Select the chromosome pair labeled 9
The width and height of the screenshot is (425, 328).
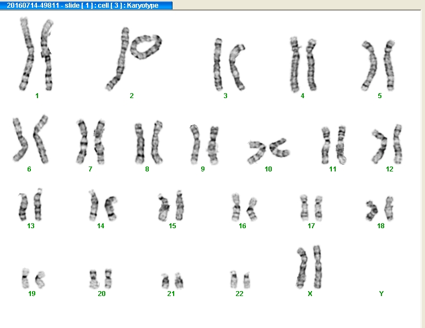204,144
